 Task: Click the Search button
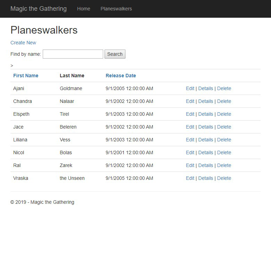click(115, 54)
